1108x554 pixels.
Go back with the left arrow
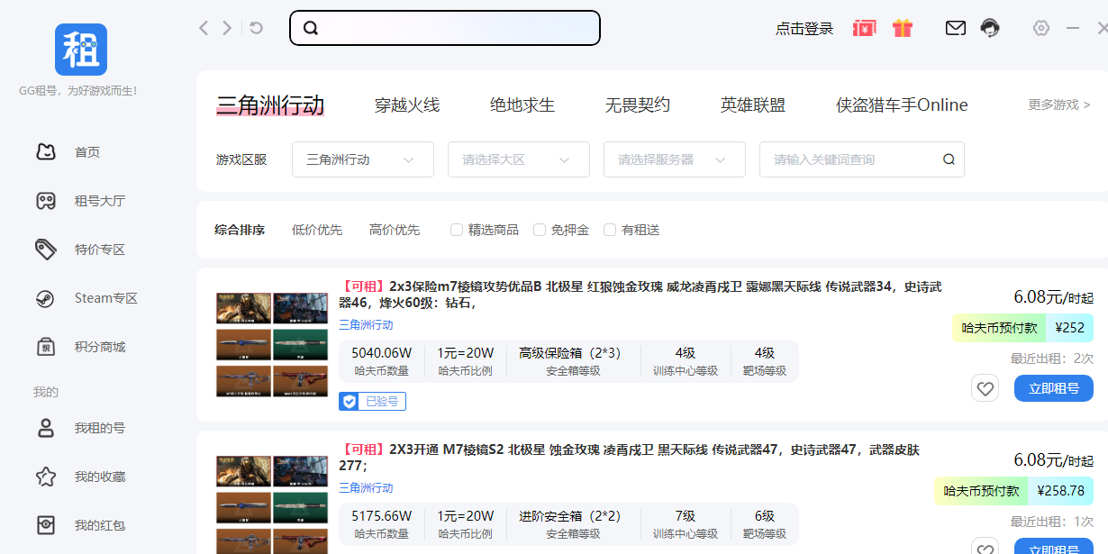[204, 28]
